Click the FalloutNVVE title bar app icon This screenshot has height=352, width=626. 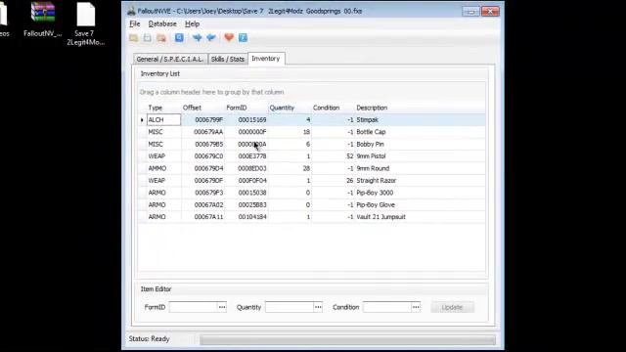point(131,11)
